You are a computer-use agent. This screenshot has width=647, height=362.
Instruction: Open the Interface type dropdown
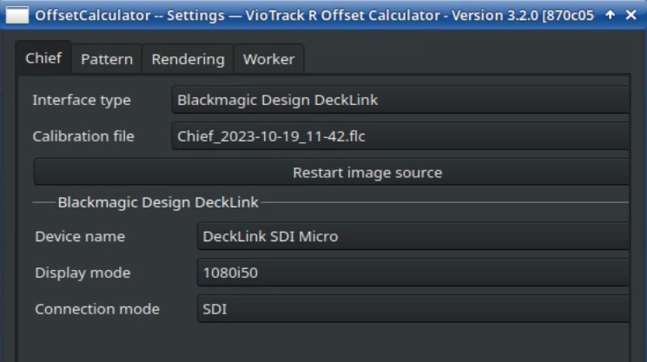[399, 100]
